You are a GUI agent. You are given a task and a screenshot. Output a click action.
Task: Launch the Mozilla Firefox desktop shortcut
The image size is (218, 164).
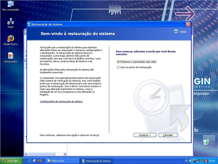pyautogui.click(x=11, y=40)
